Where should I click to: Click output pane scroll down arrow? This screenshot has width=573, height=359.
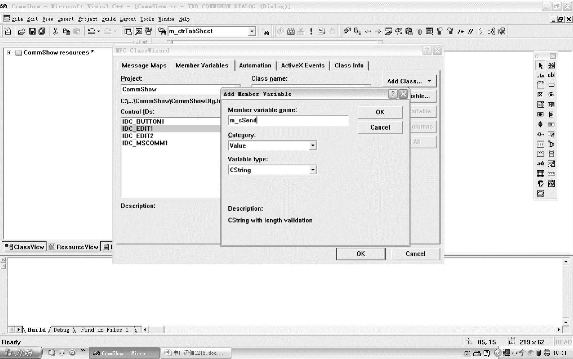566,322
